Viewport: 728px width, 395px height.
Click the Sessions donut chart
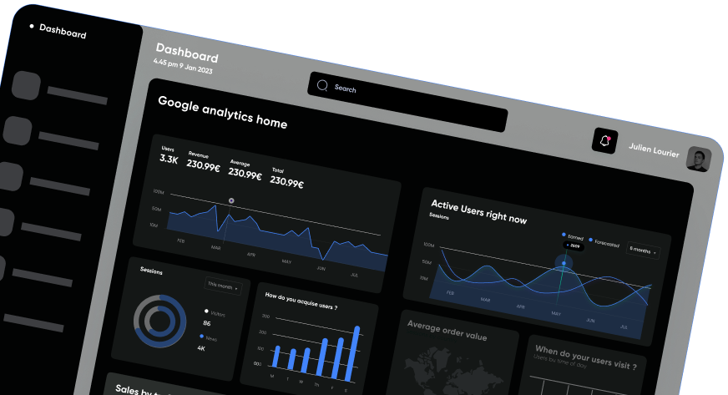click(160, 322)
